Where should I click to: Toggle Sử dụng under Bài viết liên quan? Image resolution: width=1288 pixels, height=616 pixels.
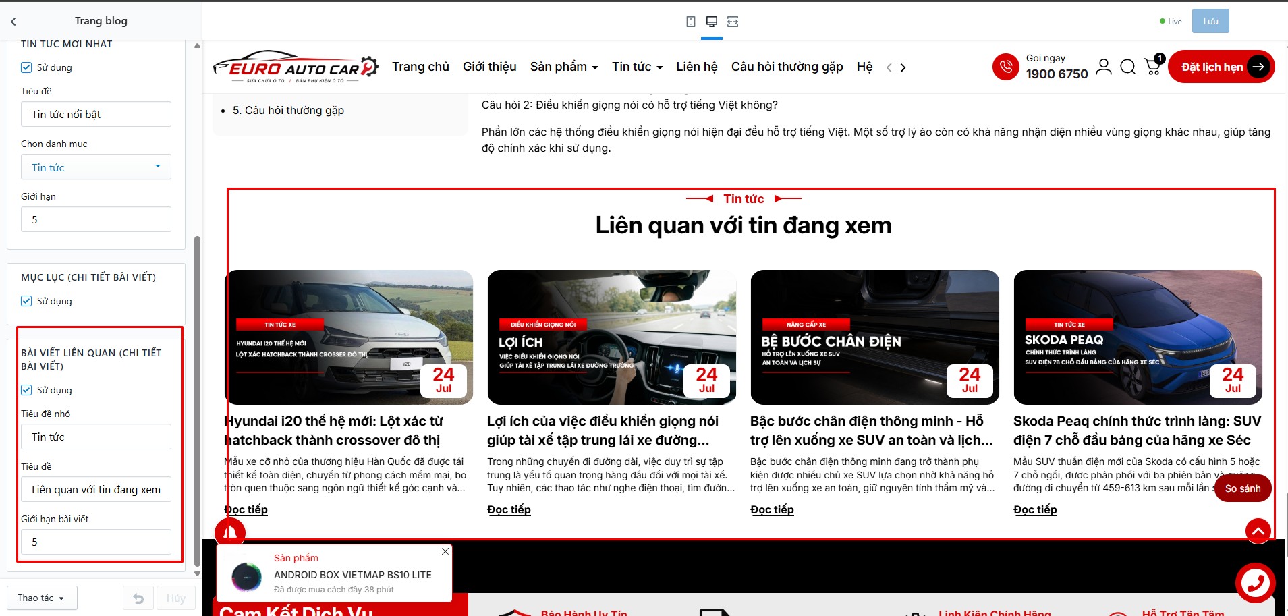(x=26, y=390)
